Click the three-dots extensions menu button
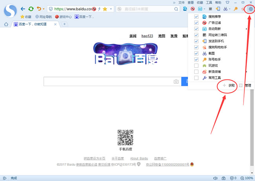Viewport: 255px width, 181px height. tap(251, 9)
